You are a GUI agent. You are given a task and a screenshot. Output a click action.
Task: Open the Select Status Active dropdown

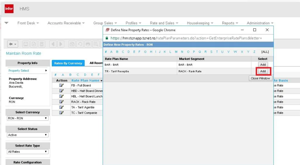point(27,135)
